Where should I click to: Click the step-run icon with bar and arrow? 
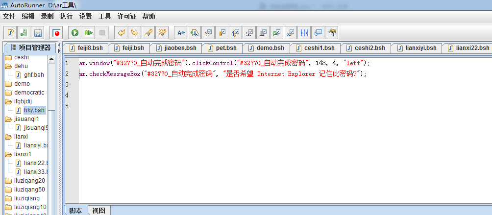point(89,32)
